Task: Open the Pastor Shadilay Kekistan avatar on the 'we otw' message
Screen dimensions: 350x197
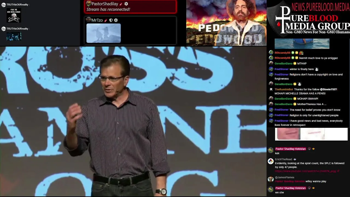Action: pos(270,189)
